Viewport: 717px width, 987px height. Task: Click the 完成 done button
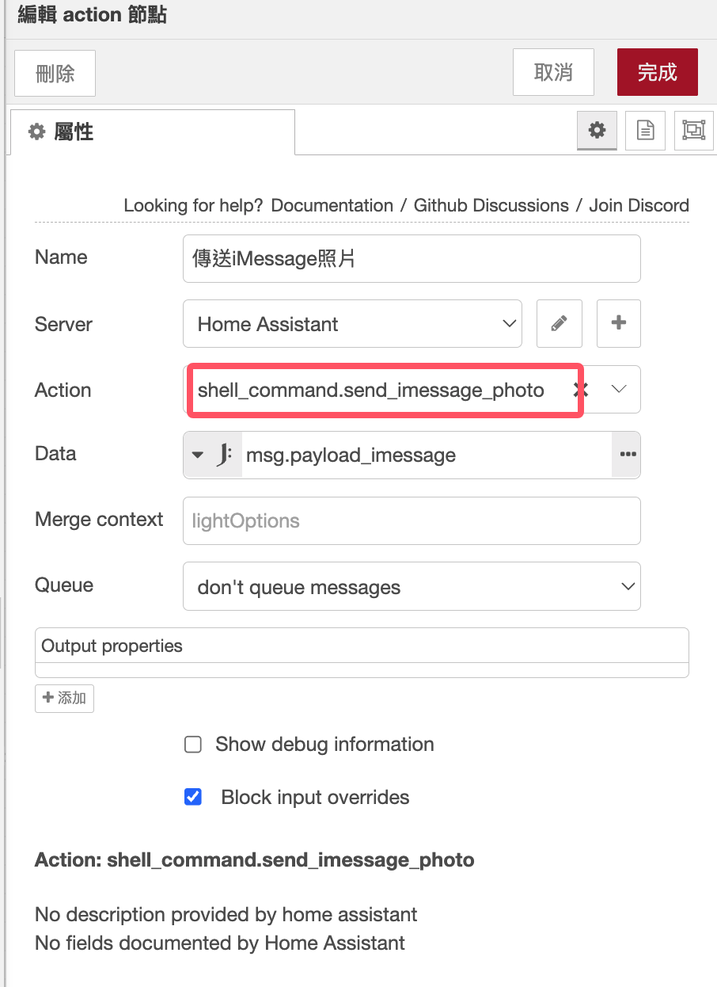(657, 72)
